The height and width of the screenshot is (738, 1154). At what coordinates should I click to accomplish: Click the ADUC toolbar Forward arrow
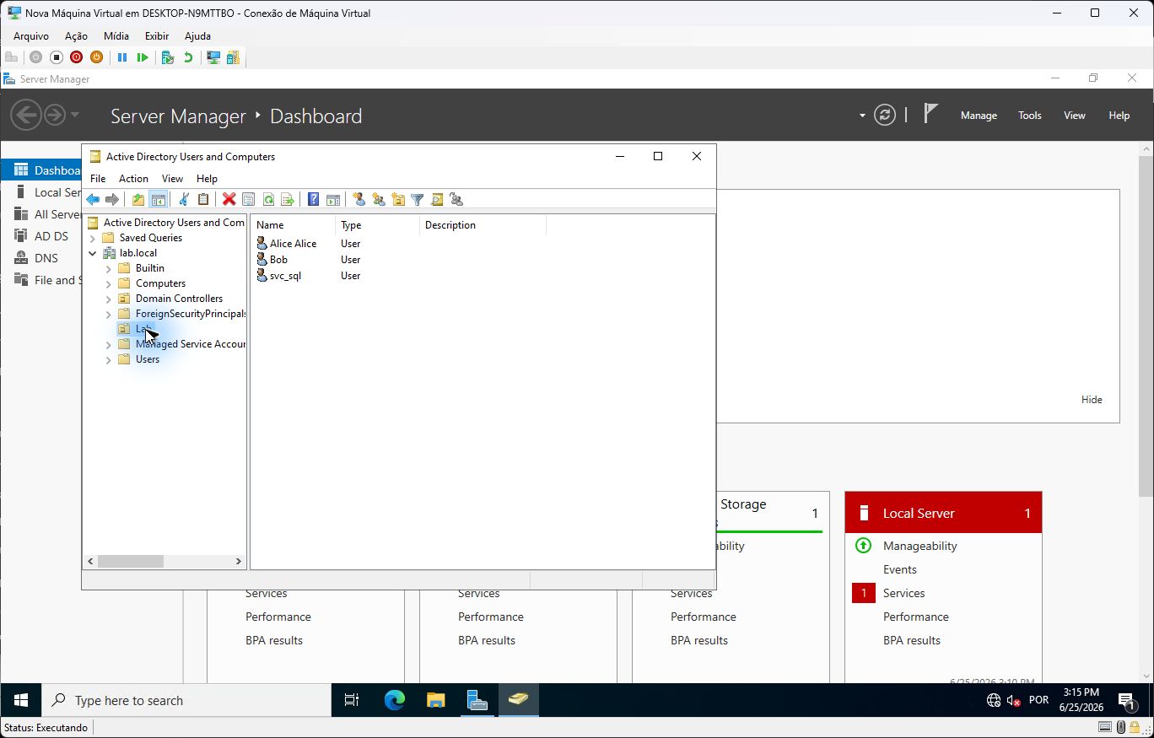[111, 200]
